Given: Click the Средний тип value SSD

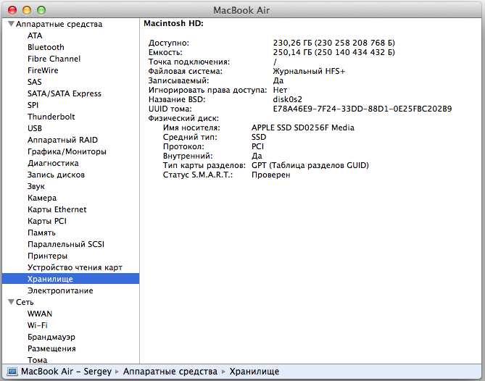Looking at the screenshot, I should [x=259, y=137].
